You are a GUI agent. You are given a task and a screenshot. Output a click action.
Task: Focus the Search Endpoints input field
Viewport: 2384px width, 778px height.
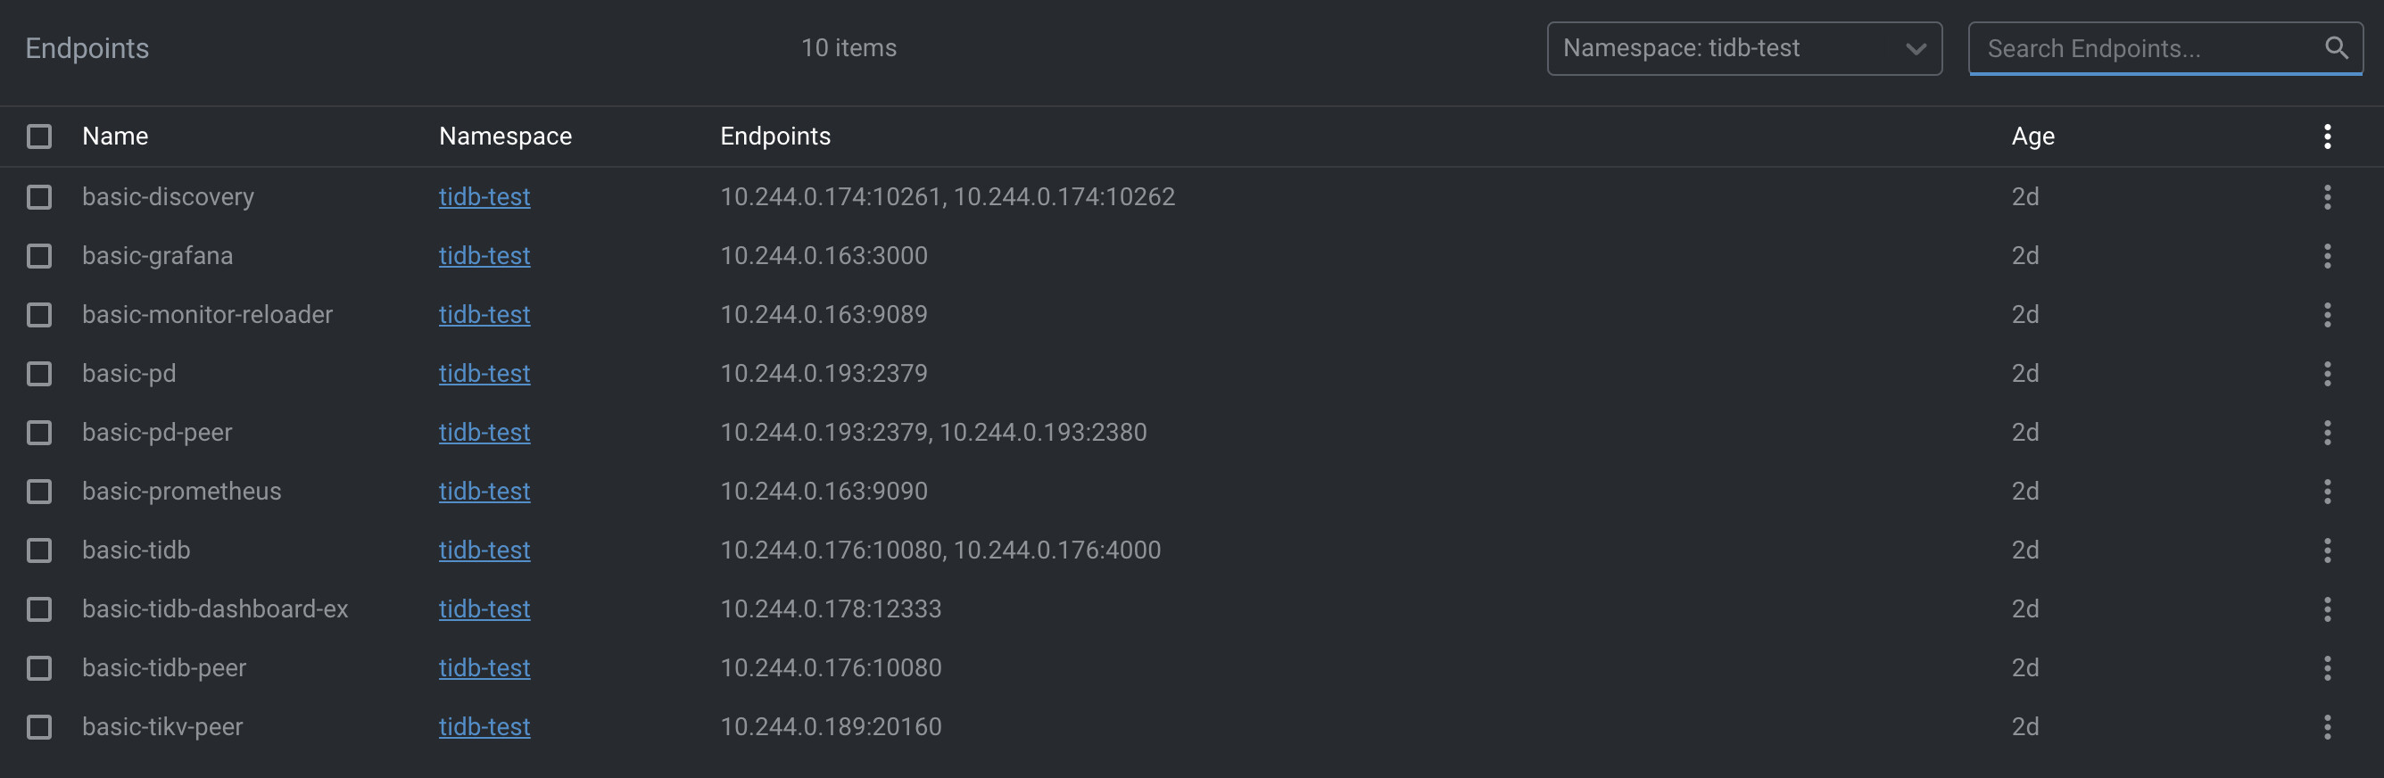[x=2147, y=48]
